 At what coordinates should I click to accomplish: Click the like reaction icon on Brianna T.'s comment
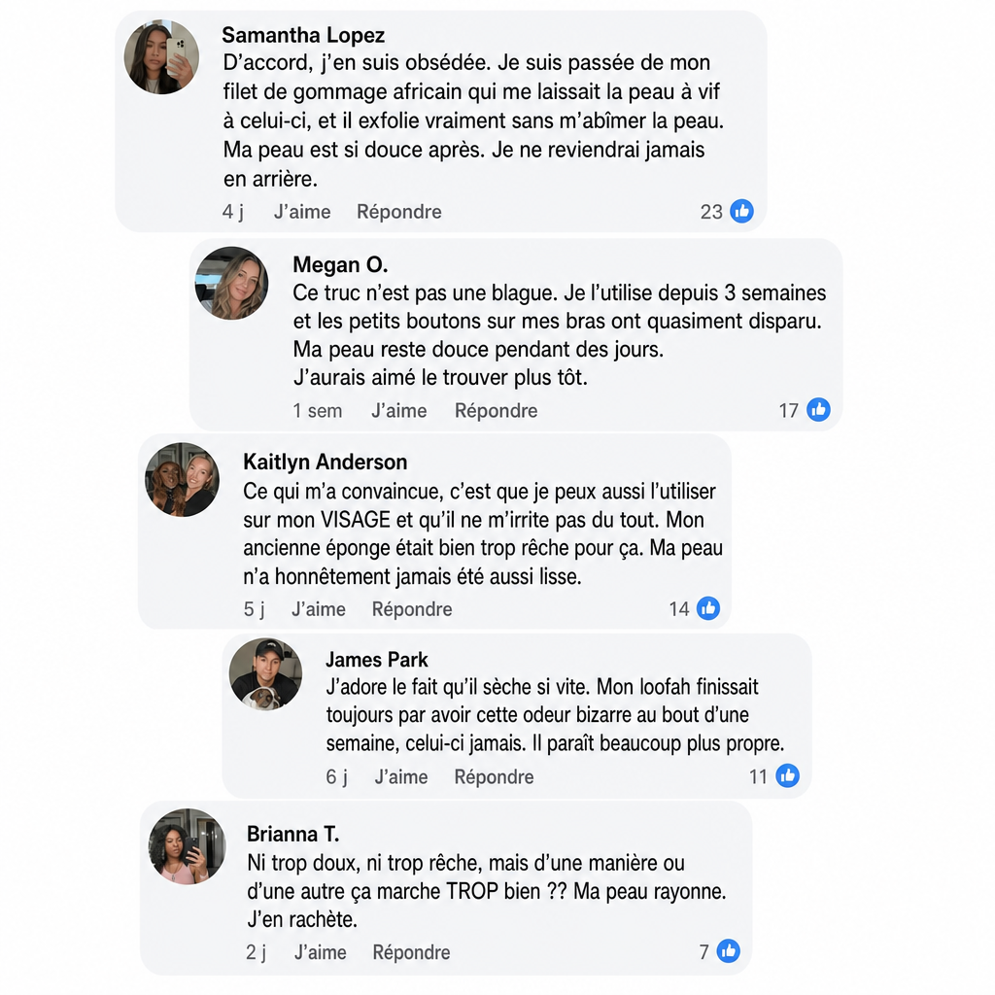point(728,950)
